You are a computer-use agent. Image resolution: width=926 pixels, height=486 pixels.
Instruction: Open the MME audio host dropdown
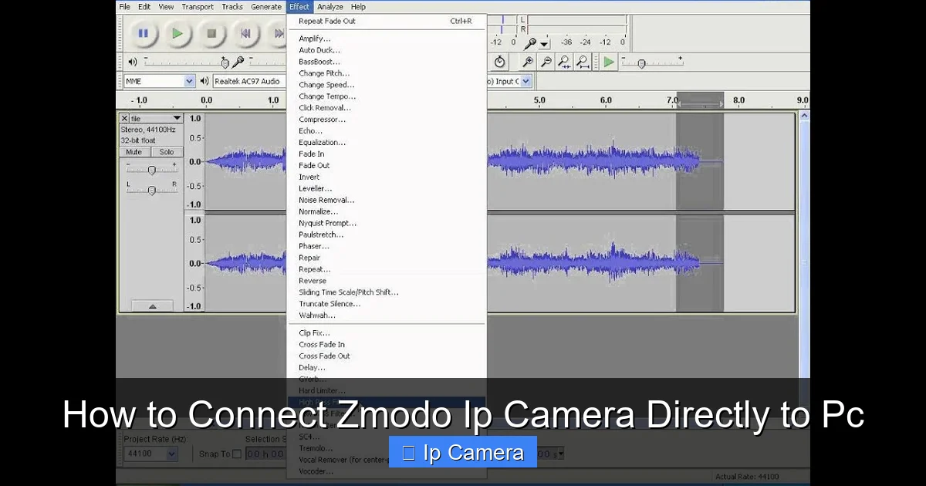[160, 81]
